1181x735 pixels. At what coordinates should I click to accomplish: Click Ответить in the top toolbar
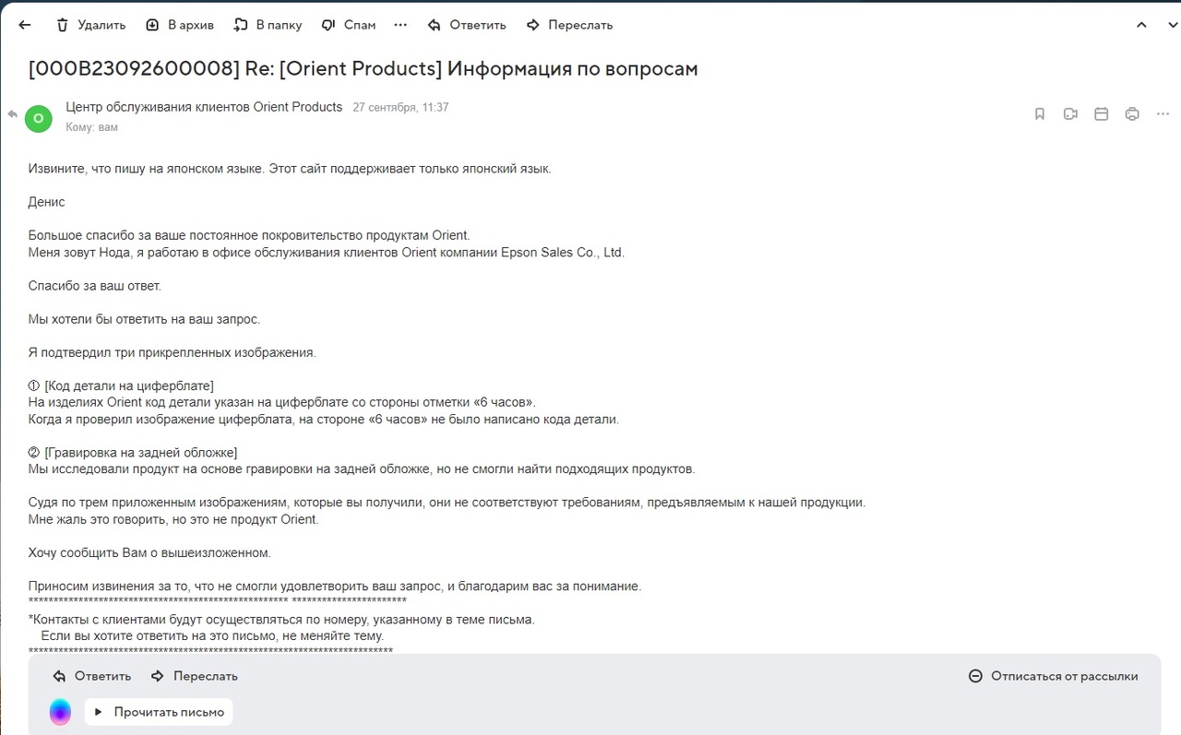pos(467,25)
